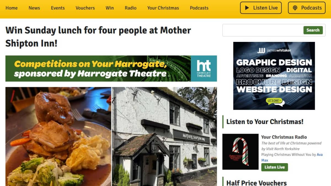Click the Harrogate Theatre logo
This screenshot has height=186, width=331.
pyautogui.click(x=204, y=69)
